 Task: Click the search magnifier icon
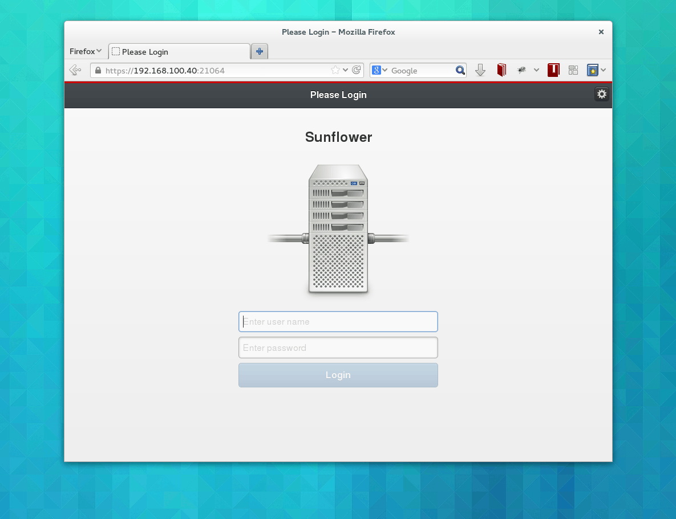pyautogui.click(x=460, y=70)
